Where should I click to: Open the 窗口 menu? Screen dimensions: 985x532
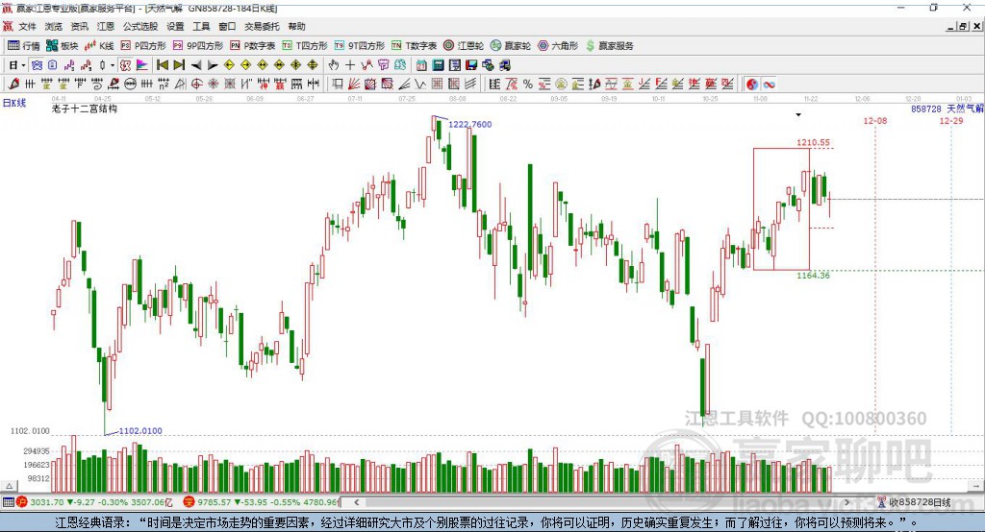[x=227, y=26]
